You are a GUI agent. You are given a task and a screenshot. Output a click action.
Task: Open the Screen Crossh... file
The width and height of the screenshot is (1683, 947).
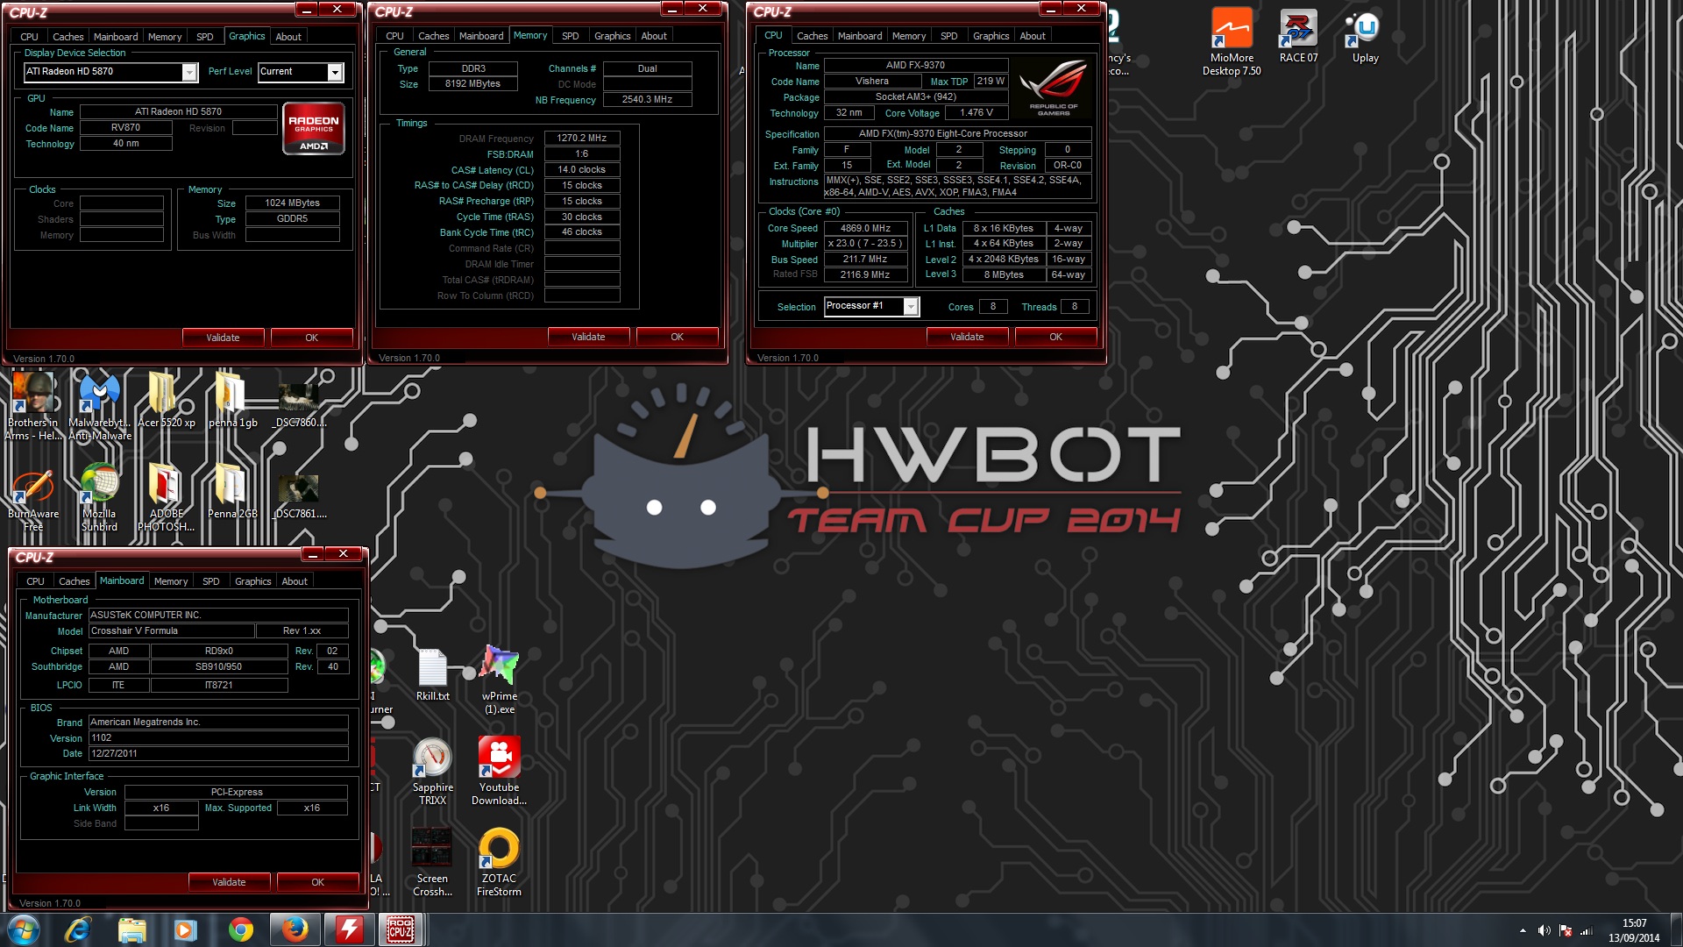[x=432, y=863]
